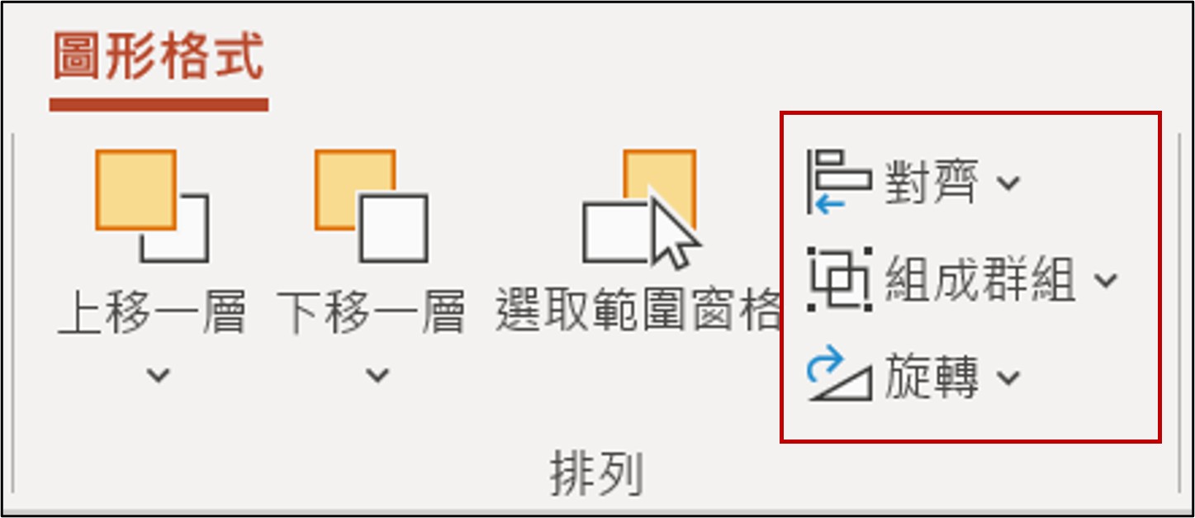1195x518 pixels.
Task: Expand the 上移一層 dropdown arrow
Action: [158, 376]
